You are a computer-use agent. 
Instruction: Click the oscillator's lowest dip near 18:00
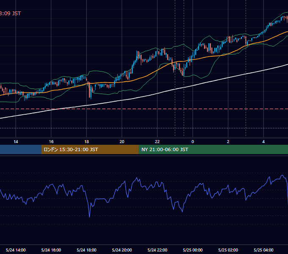pyautogui.click(x=89, y=217)
